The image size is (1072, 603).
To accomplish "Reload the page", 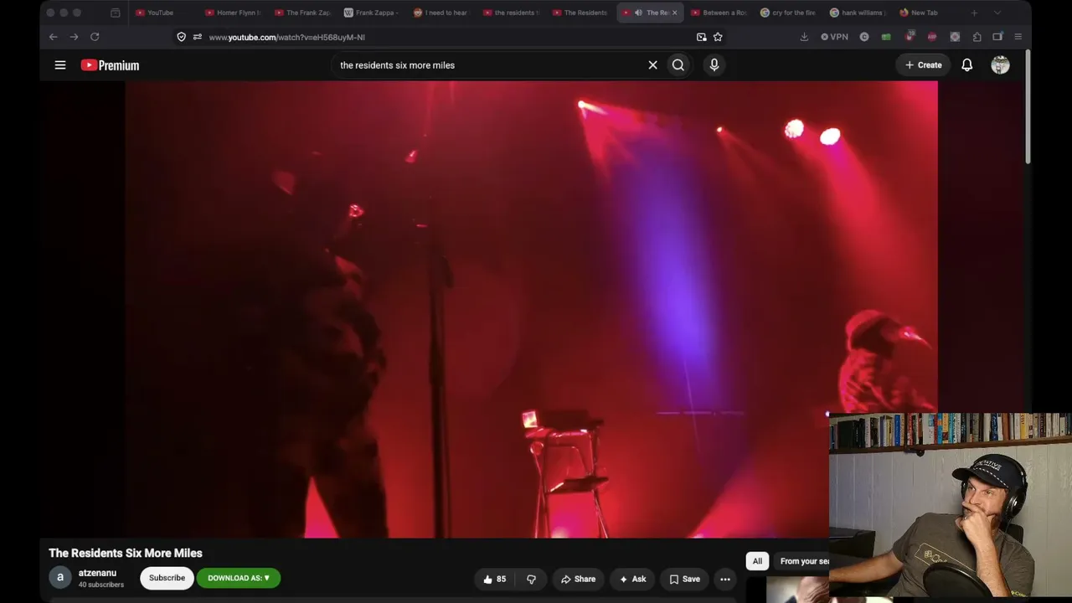I will click(95, 37).
